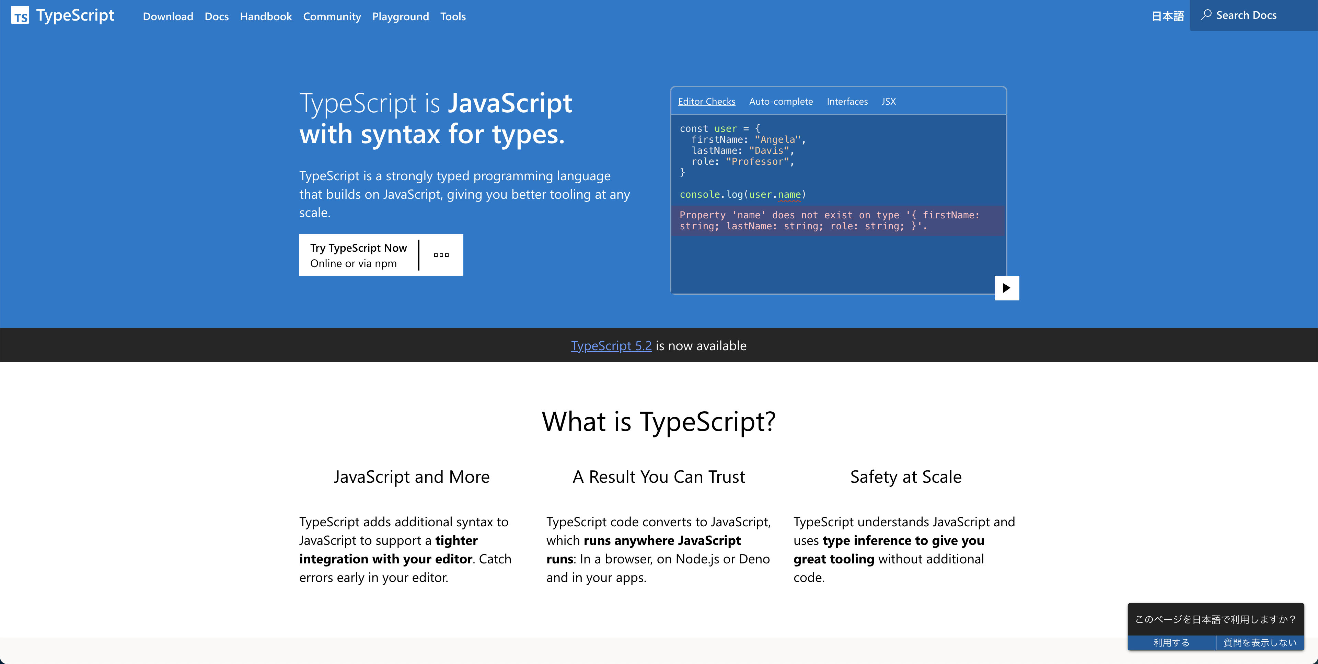The height and width of the screenshot is (664, 1318).
Task: Open the Docs menu item
Action: pos(217,16)
